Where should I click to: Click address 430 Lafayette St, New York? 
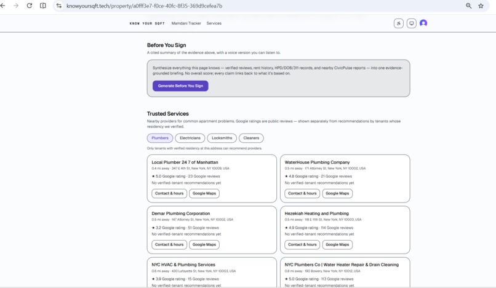point(204,271)
